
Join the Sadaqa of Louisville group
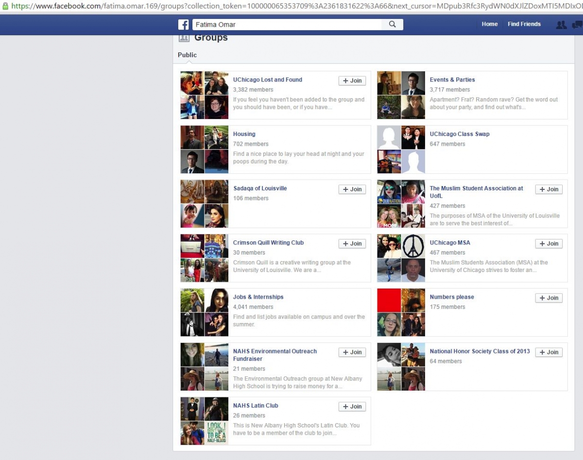click(352, 189)
